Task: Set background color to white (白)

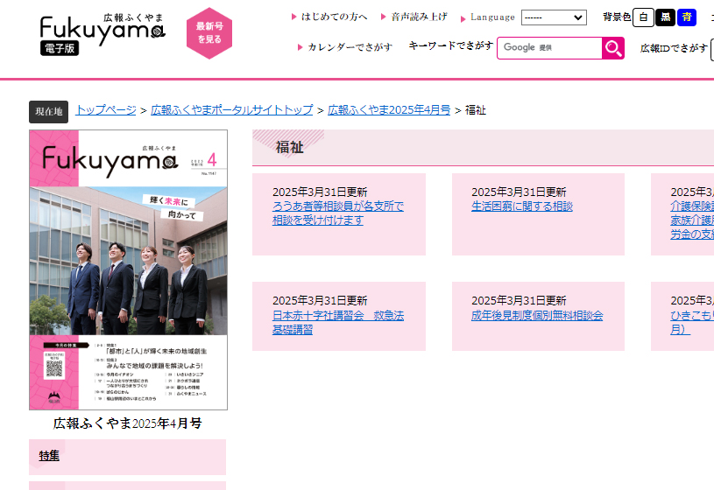Action: pos(643,17)
